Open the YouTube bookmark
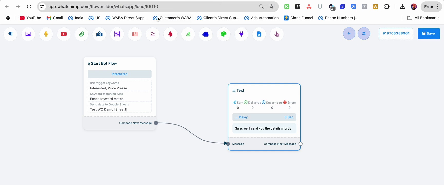This screenshot has width=444, height=185. click(30, 18)
